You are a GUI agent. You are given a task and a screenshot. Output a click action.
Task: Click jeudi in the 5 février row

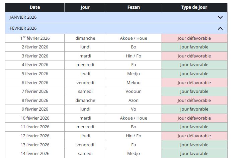(85, 74)
